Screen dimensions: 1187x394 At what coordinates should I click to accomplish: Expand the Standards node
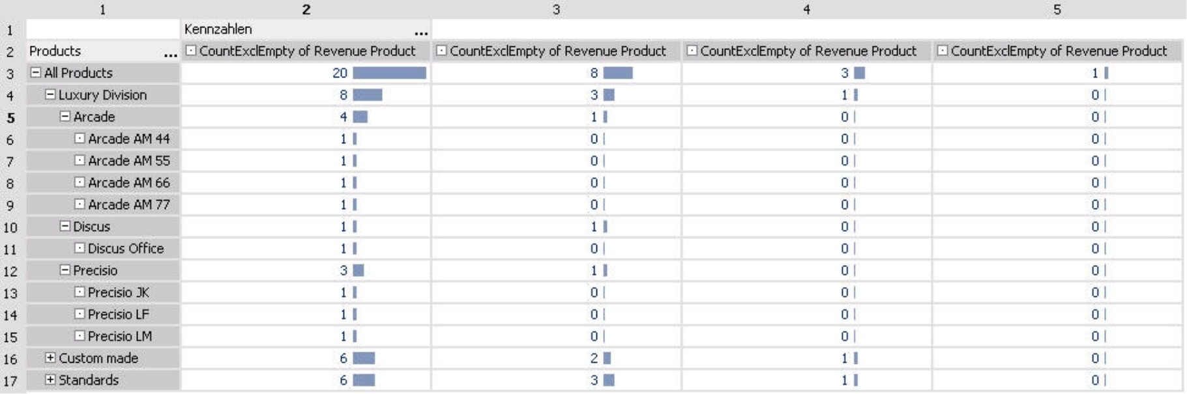[50, 380]
